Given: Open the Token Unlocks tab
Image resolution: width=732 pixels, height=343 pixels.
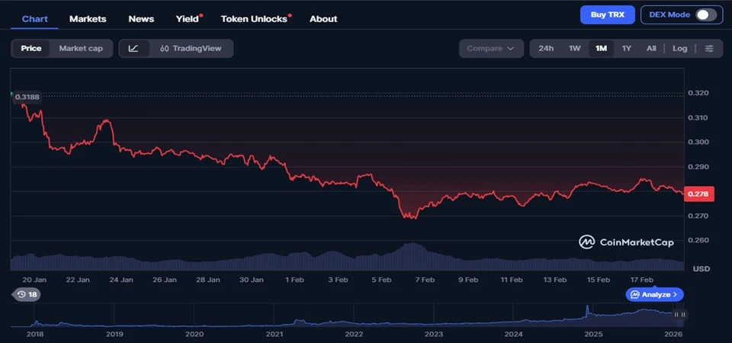Looking at the screenshot, I should 255,19.
